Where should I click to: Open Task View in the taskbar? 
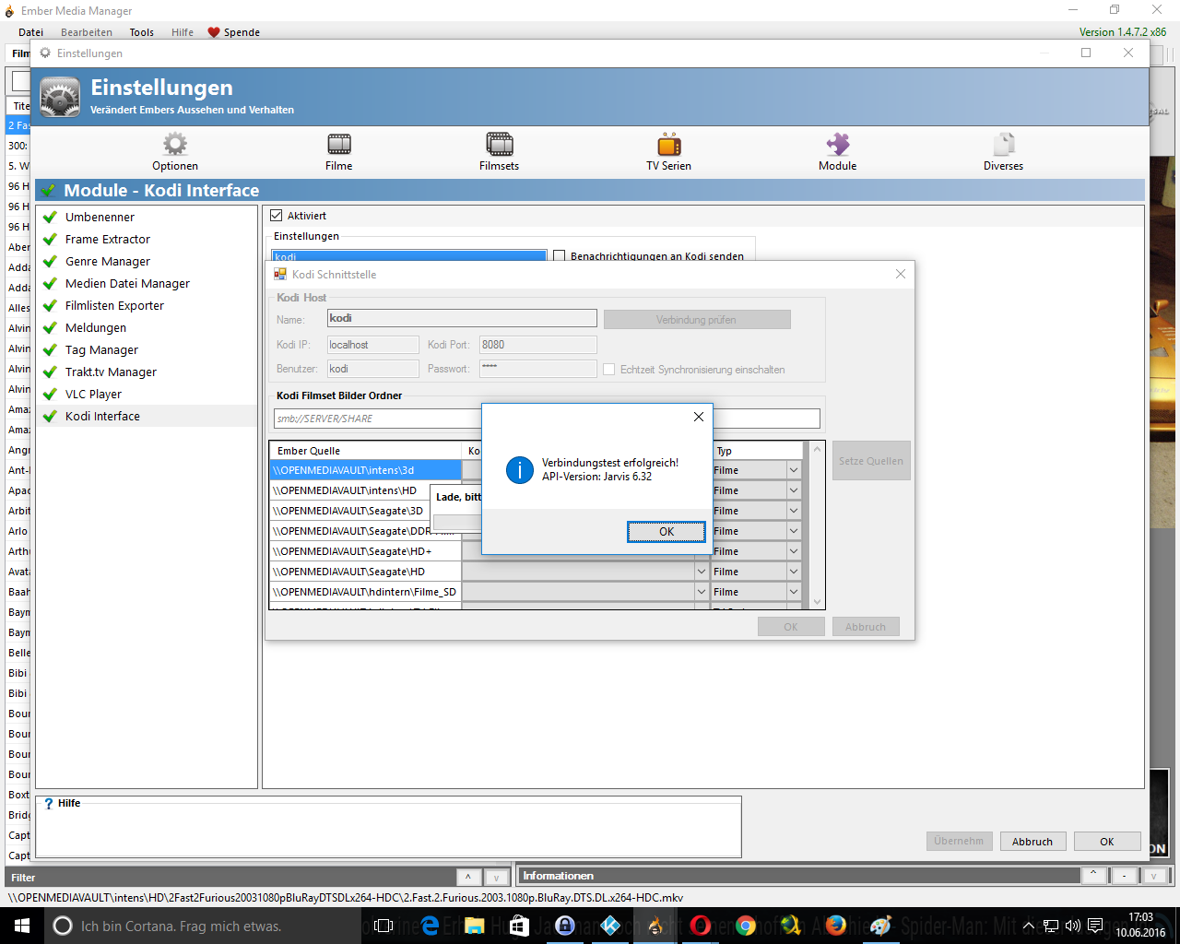click(384, 926)
